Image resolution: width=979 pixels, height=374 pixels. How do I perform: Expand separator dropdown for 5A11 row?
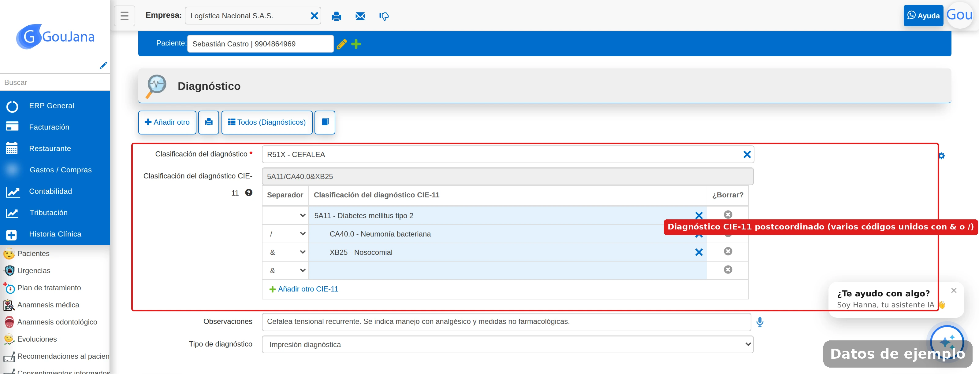(x=285, y=216)
